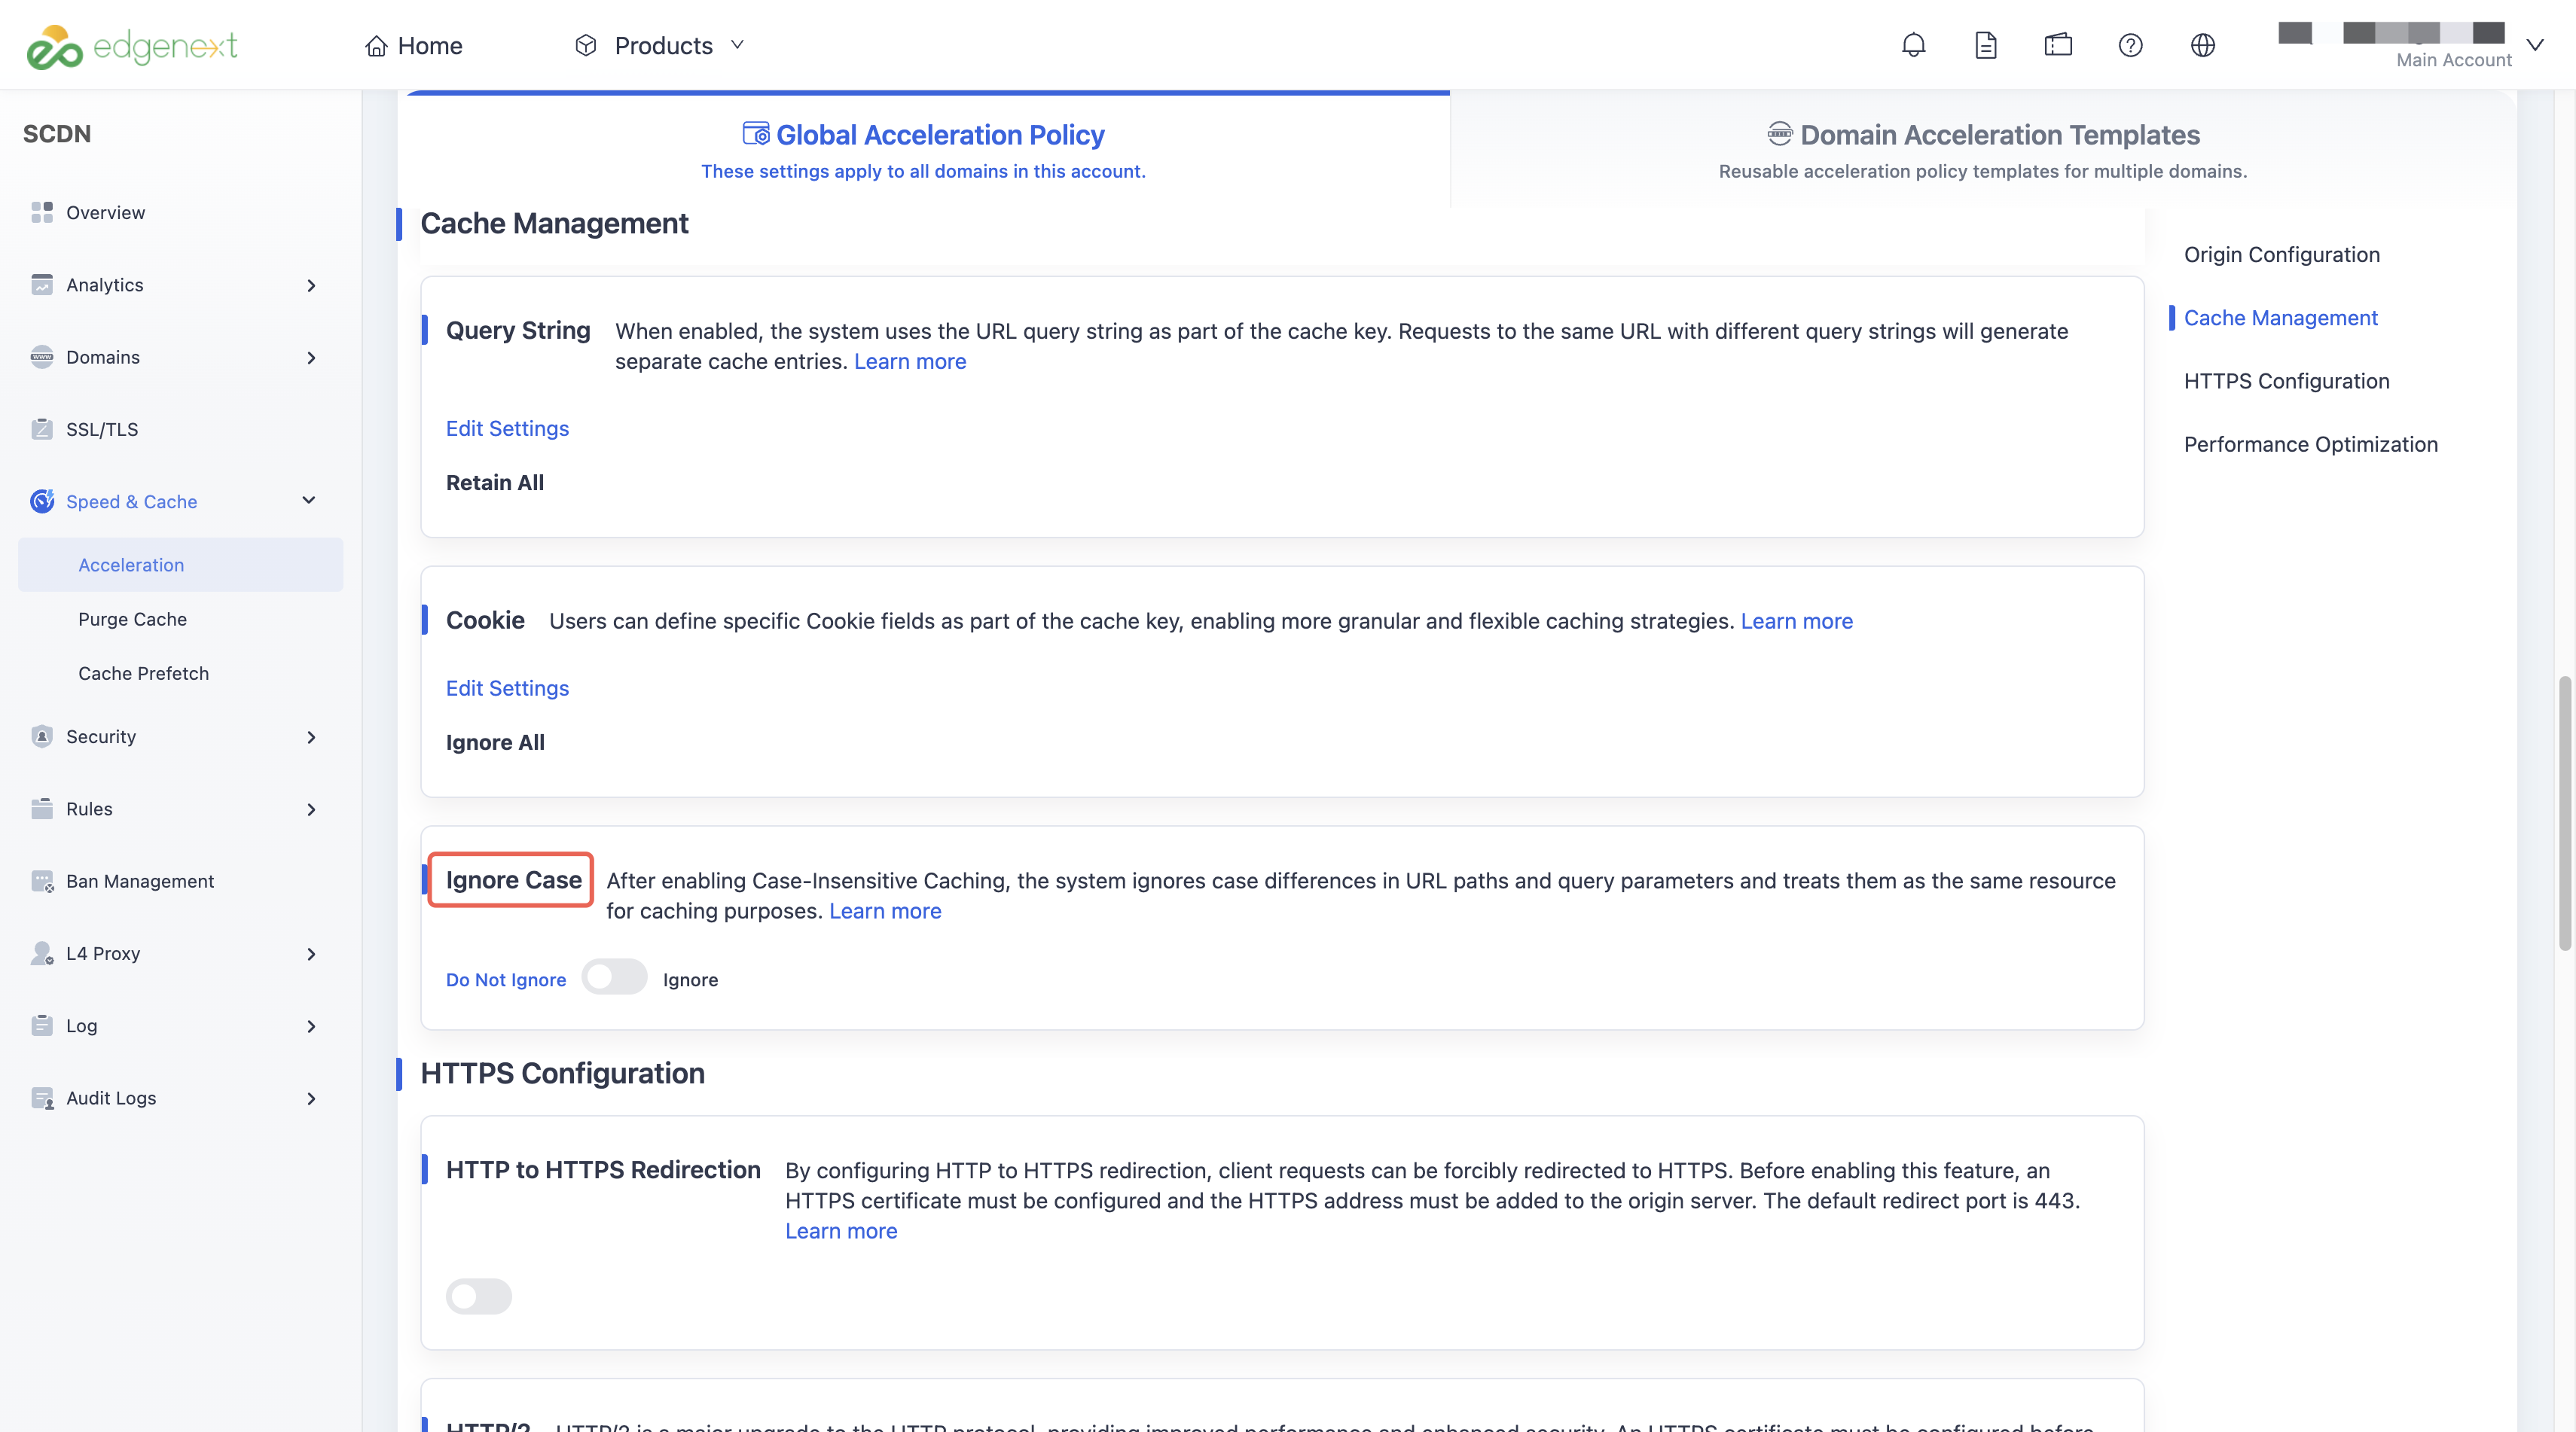Click the ticket icon in header

coord(2058,45)
